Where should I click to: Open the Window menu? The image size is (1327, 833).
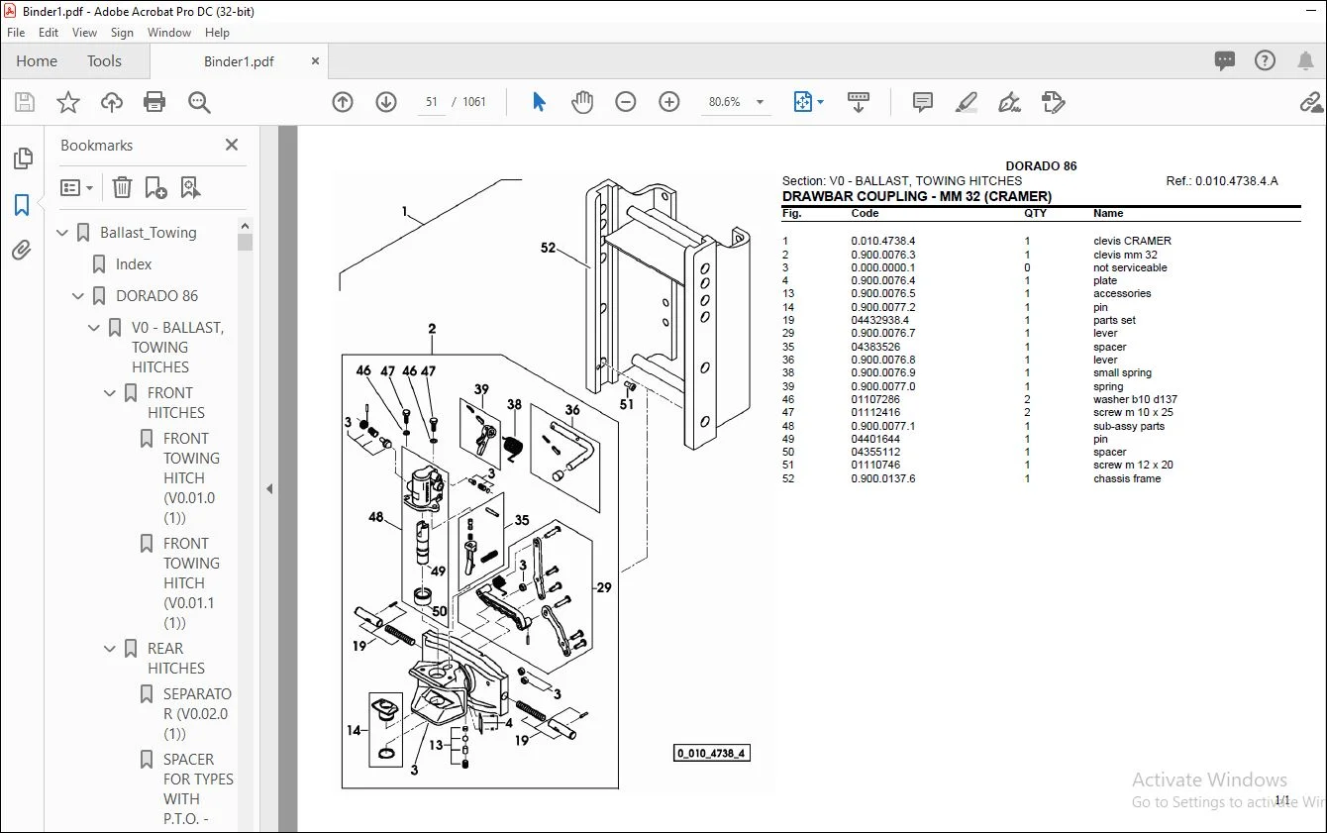[x=169, y=33]
